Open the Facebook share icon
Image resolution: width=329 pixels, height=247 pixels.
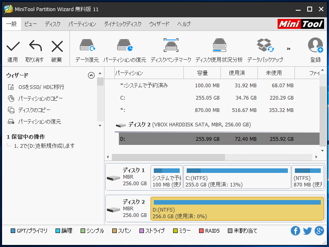point(295,231)
